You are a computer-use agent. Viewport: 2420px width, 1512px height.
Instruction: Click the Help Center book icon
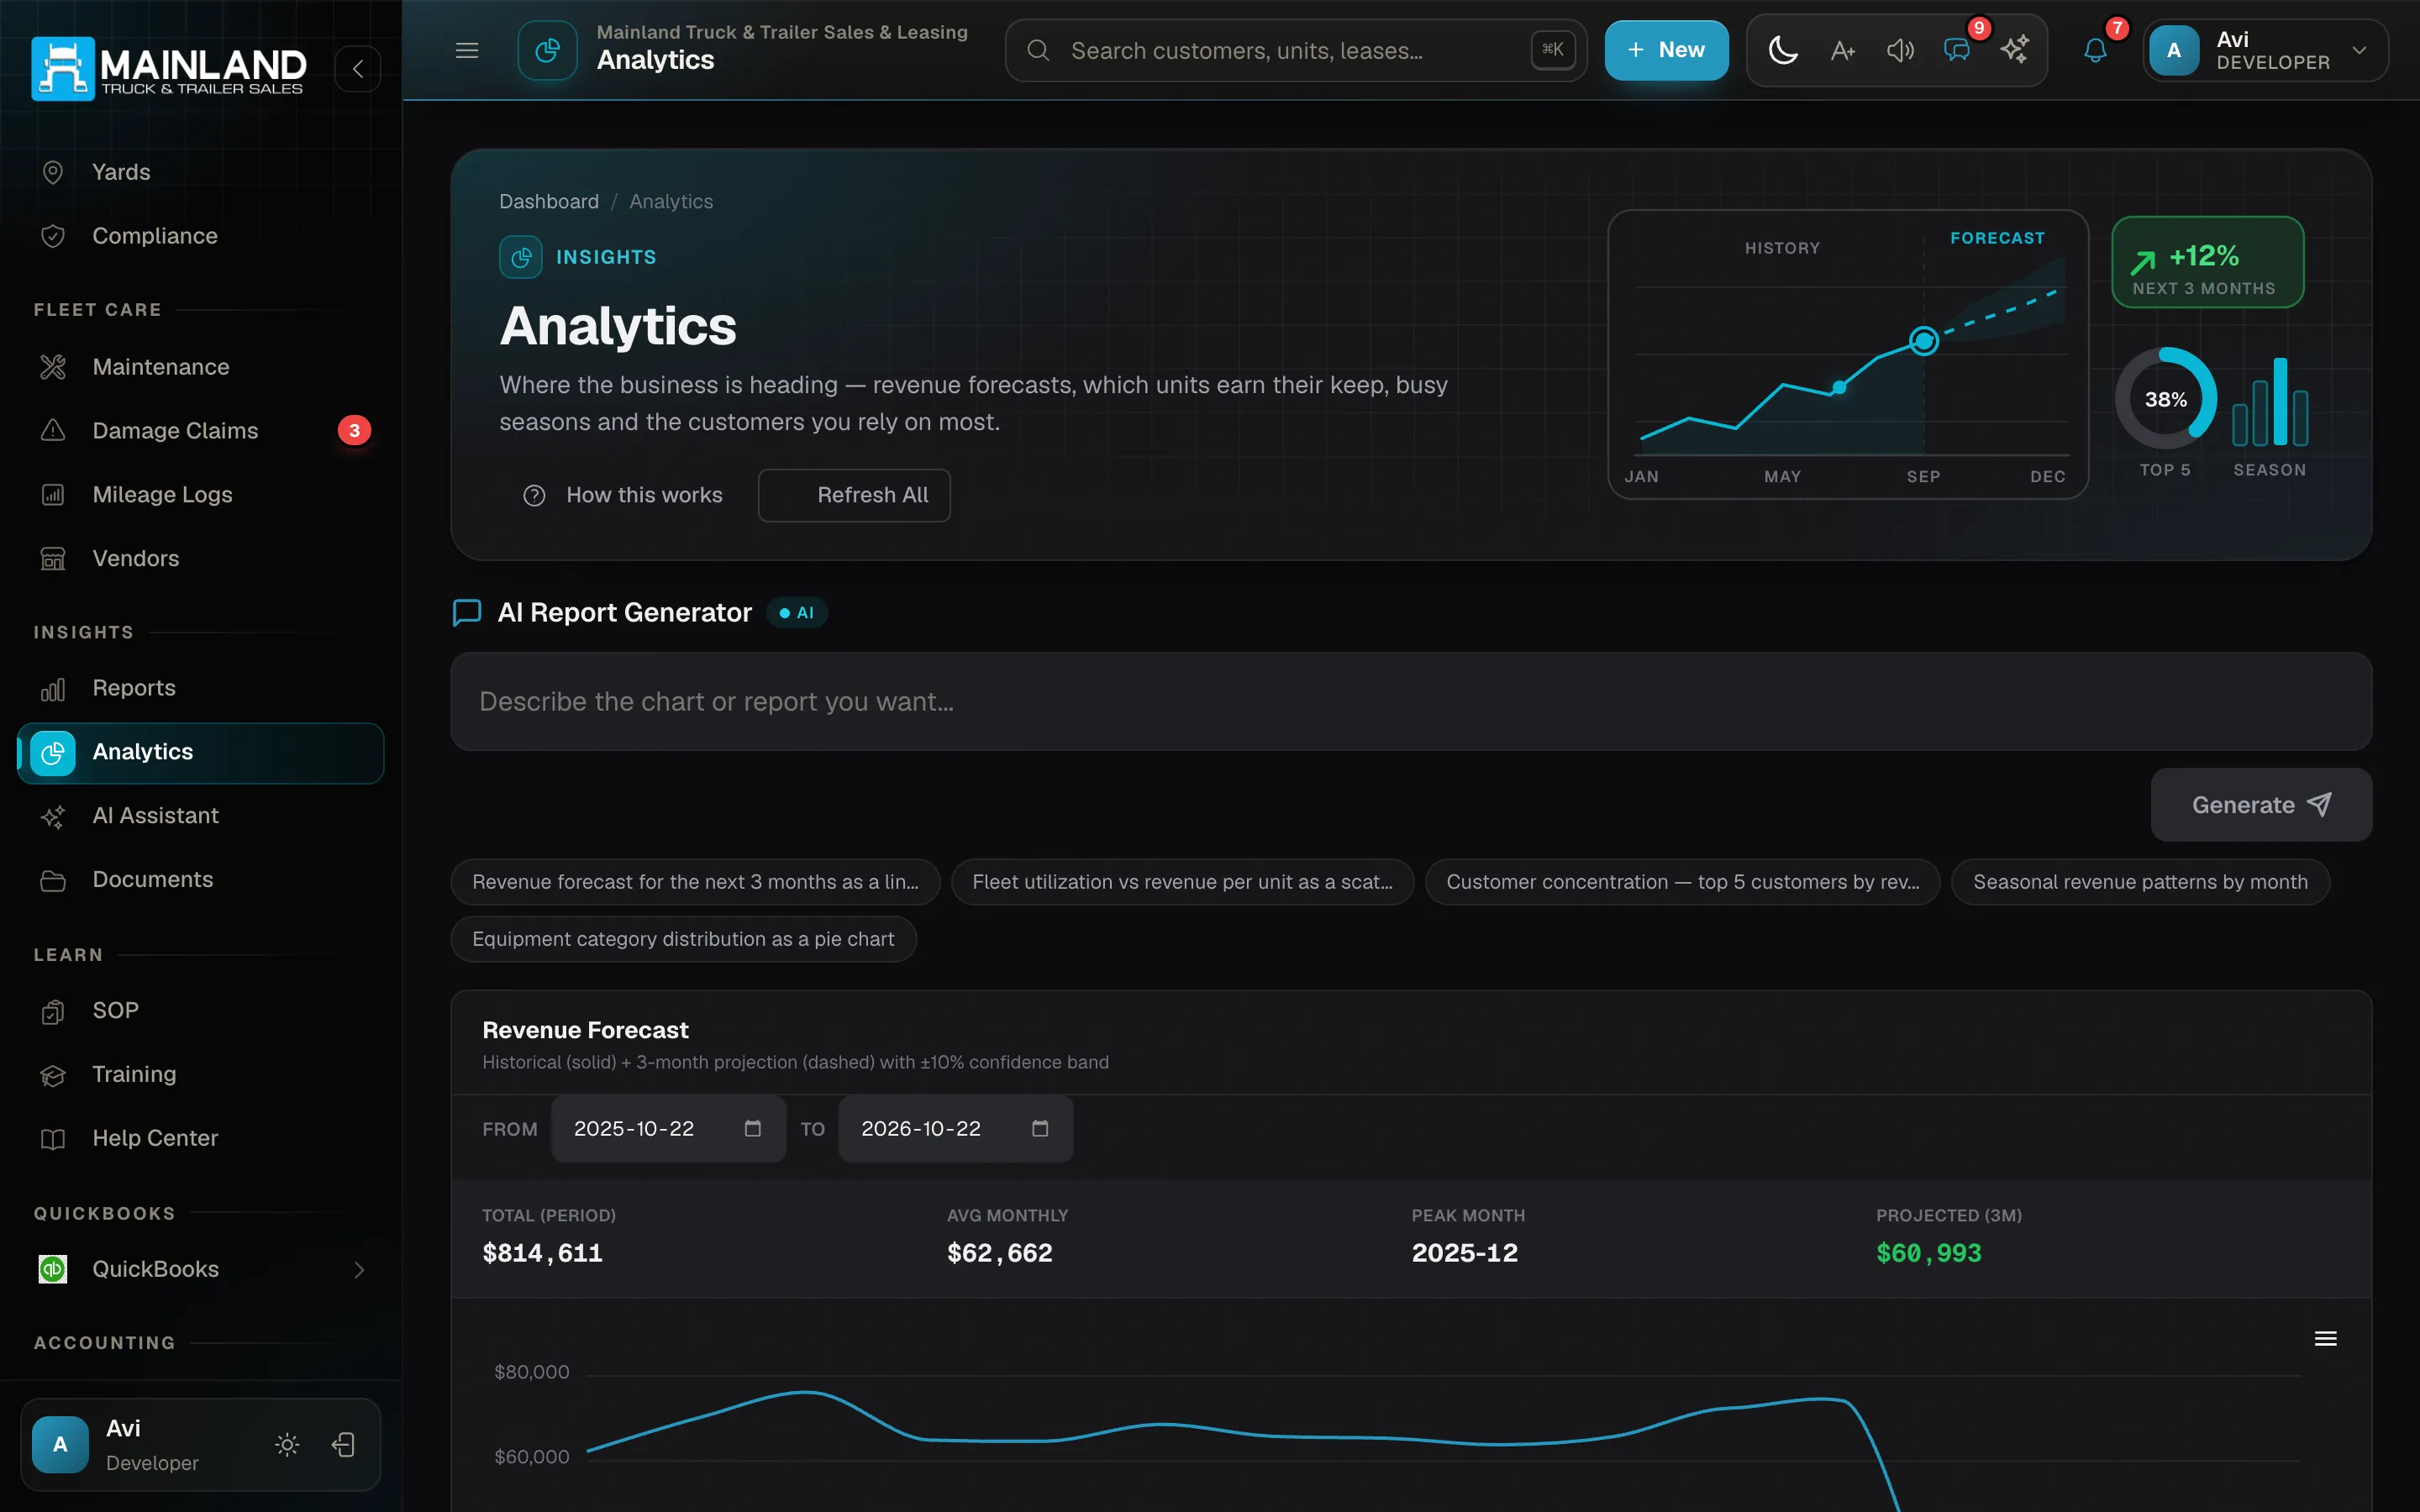[53, 1140]
